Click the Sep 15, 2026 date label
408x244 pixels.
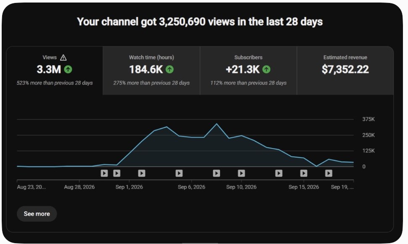click(304, 187)
